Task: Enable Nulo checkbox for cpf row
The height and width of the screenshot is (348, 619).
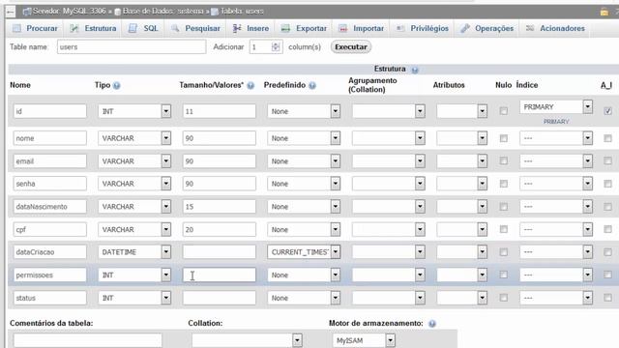Action: tap(503, 229)
